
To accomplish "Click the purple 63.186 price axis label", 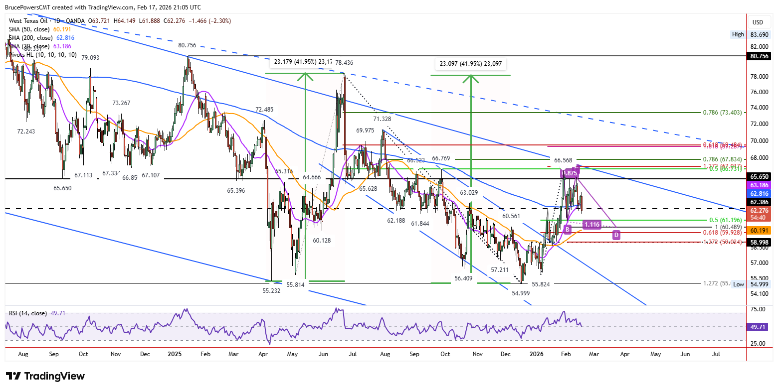I will click(x=760, y=185).
